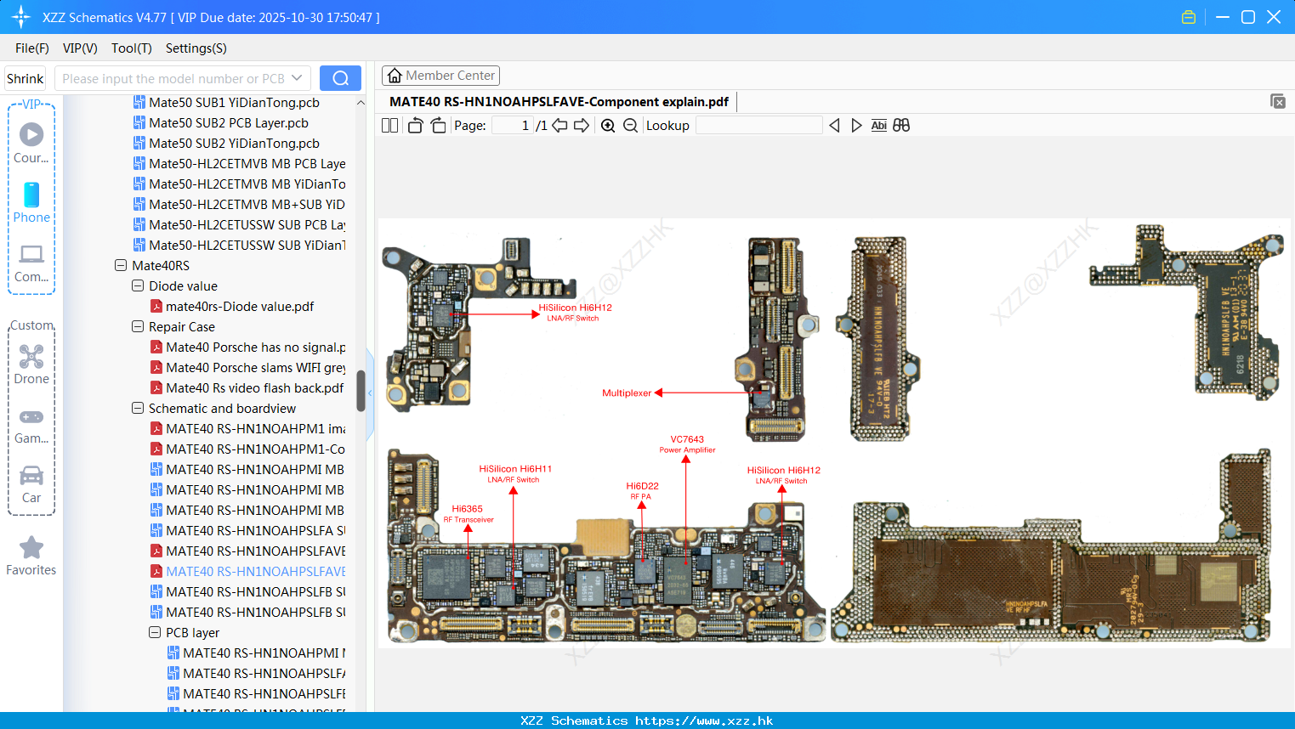Viewport: 1295px width, 729px height.
Task: Select highlighted MATE40 RS-HN1NOAHPSLFAVE PDF
Action: [x=248, y=572]
